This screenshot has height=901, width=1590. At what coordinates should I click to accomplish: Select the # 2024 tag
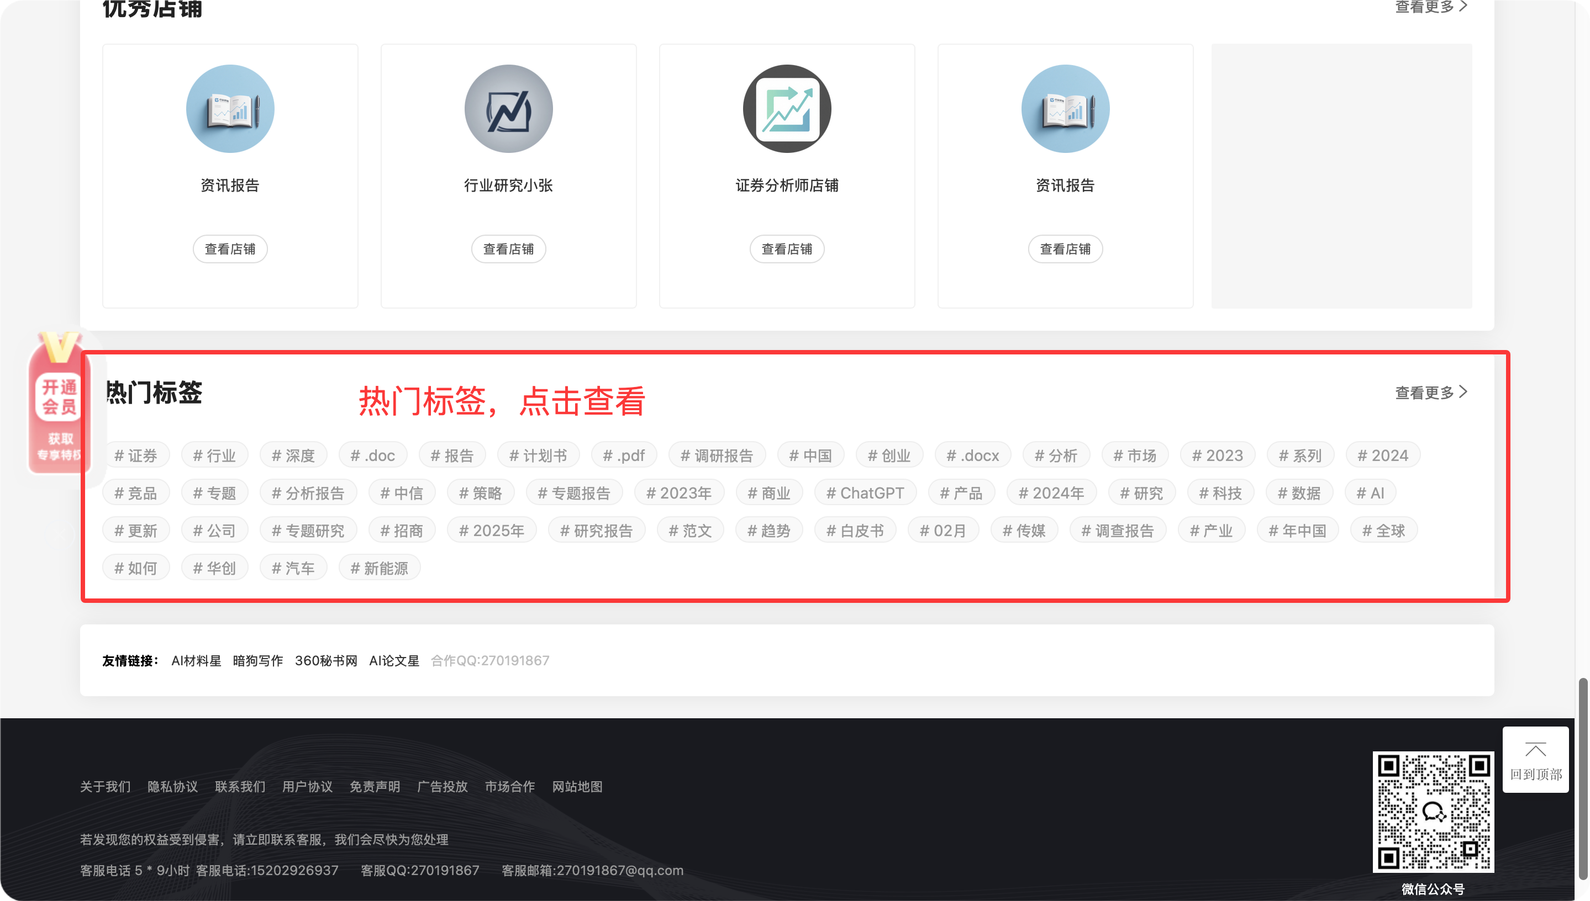click(1383, 455)
